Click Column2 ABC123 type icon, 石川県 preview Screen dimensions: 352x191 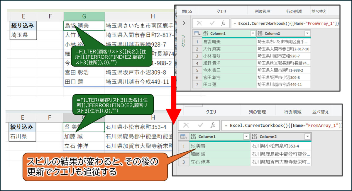point(254,137)
